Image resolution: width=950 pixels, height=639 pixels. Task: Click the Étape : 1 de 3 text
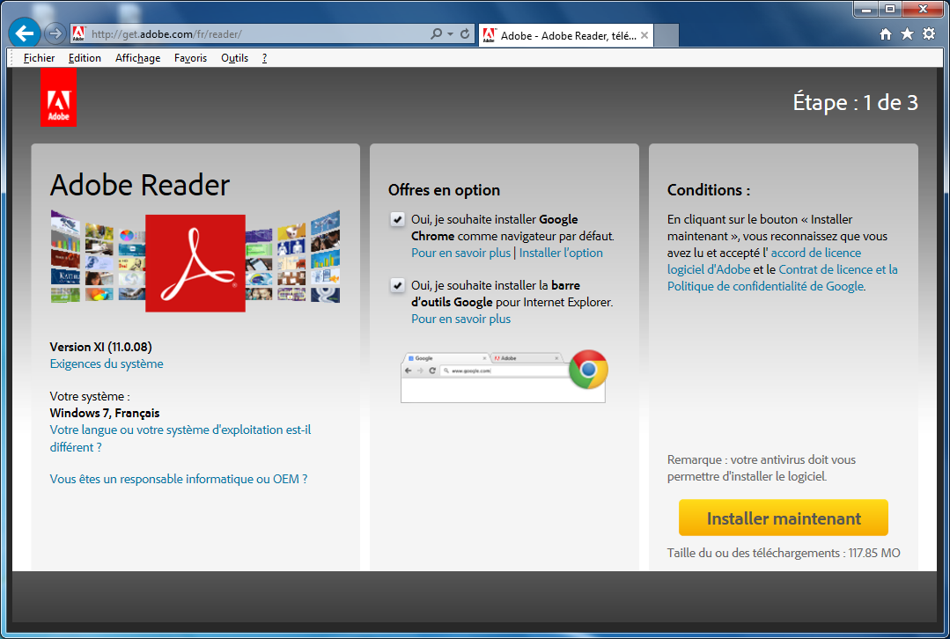(856, 102)
